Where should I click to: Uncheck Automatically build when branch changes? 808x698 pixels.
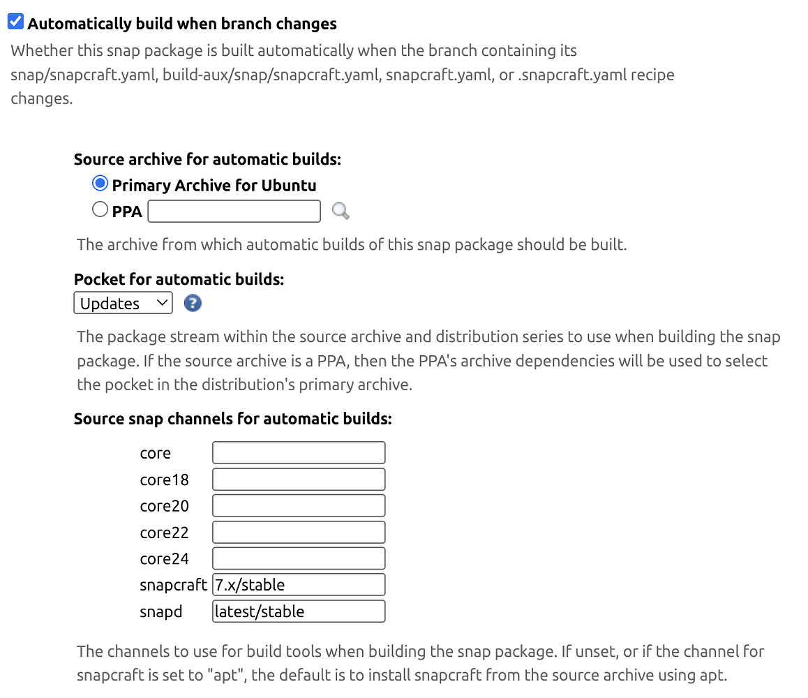point(15,21)
